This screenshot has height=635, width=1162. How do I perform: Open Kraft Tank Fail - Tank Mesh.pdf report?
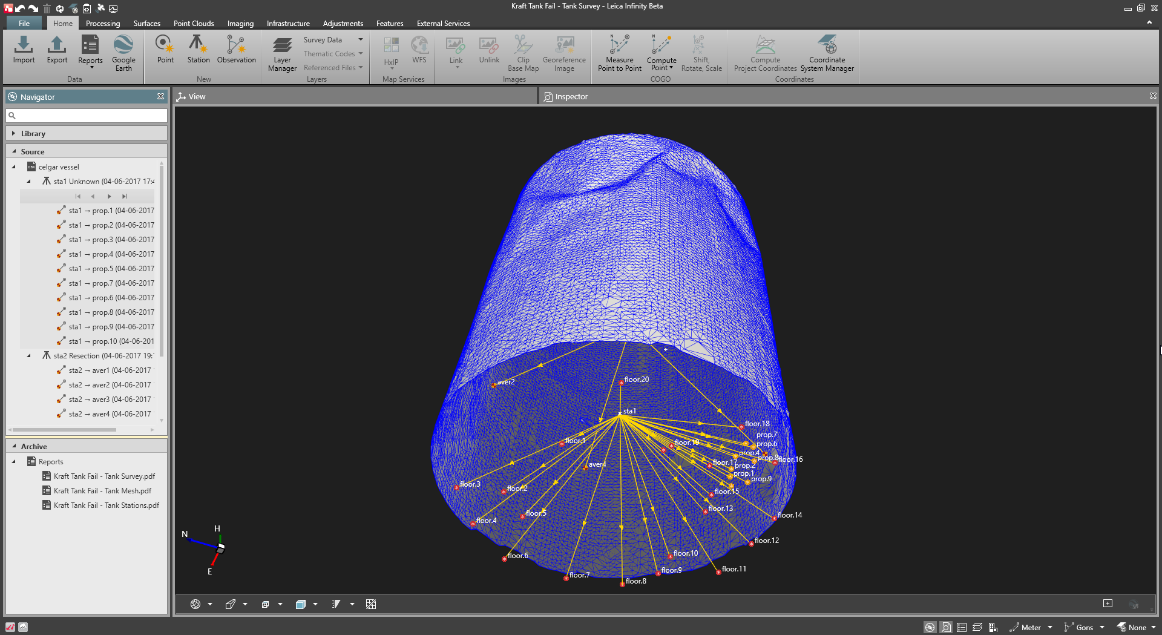coord(102,491)
